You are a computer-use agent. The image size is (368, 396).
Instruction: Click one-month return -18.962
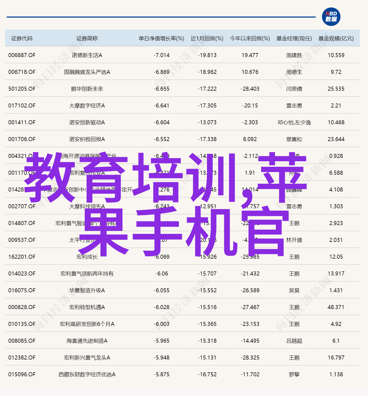point(207,72)
